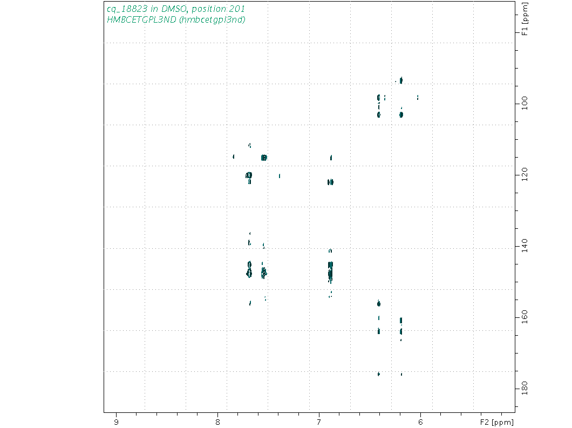The width and height of the screenshot is (572, 428).
Task: Select the '9' tick label on F2 axis
Action: pyautogui.click(x=117, y=422)
